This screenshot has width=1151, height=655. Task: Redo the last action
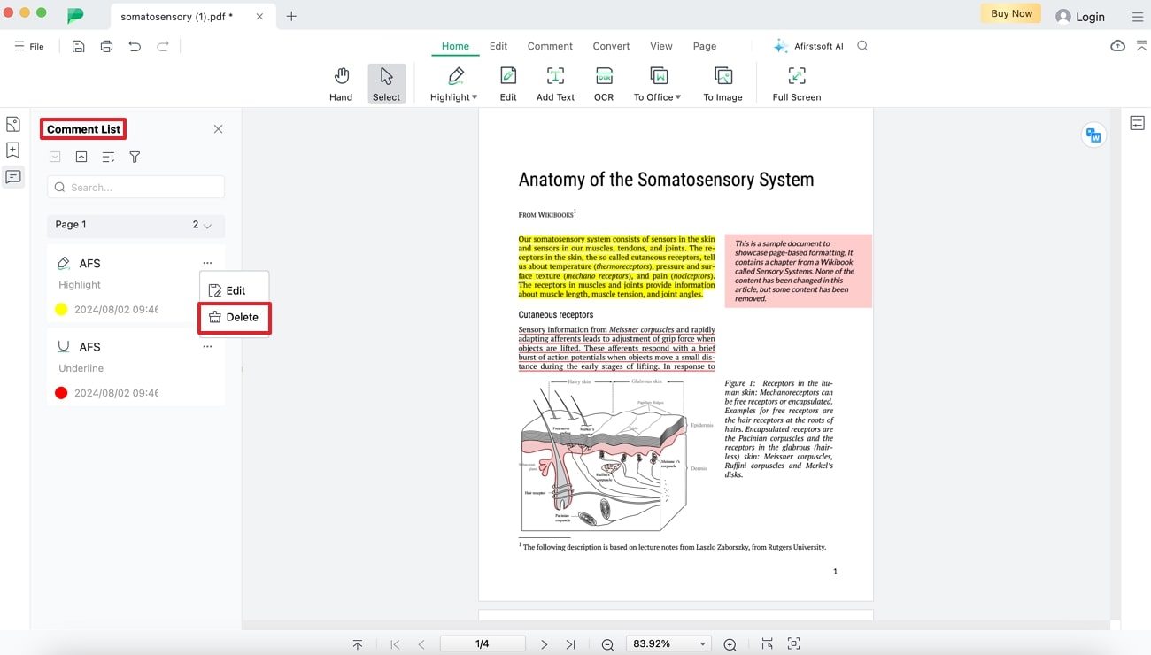pos(163,46)
